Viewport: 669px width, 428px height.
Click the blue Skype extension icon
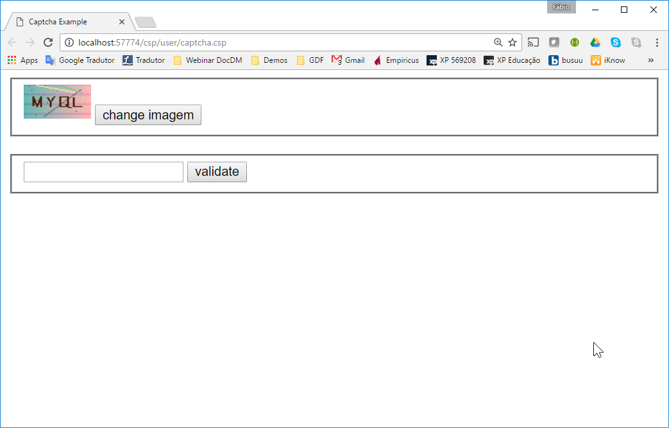pos(616,42)
